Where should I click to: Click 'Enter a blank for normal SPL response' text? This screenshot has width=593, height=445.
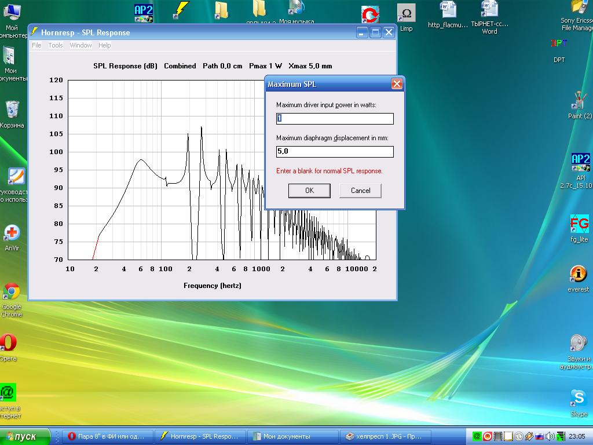point(329,171)
